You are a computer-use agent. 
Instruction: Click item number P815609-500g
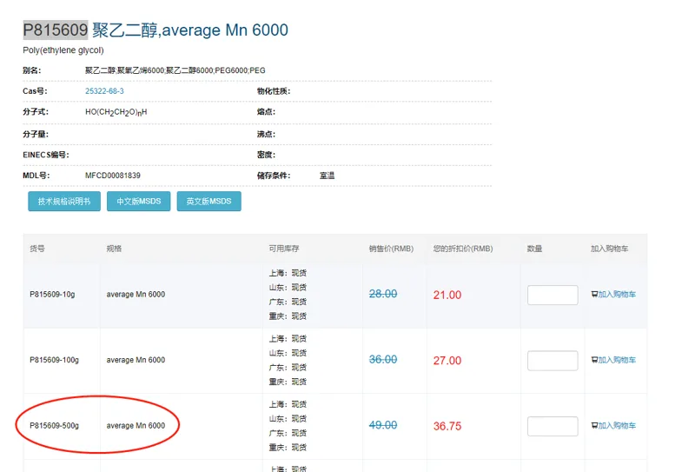(54, 425)
